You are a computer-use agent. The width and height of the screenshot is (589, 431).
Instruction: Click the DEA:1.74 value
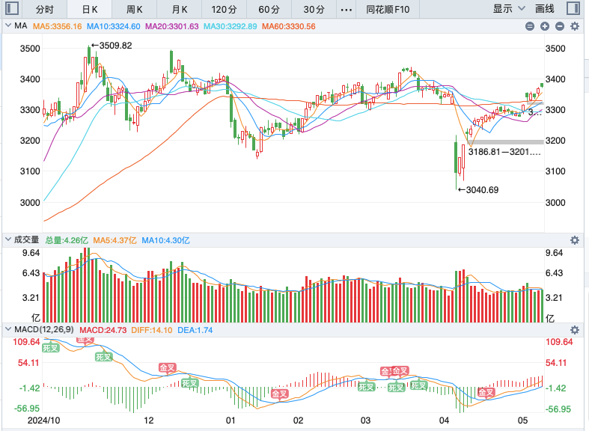click(x=195, y=330)
